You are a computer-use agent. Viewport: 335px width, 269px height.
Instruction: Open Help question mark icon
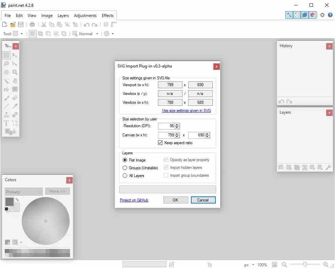click(x=330, y=15)
